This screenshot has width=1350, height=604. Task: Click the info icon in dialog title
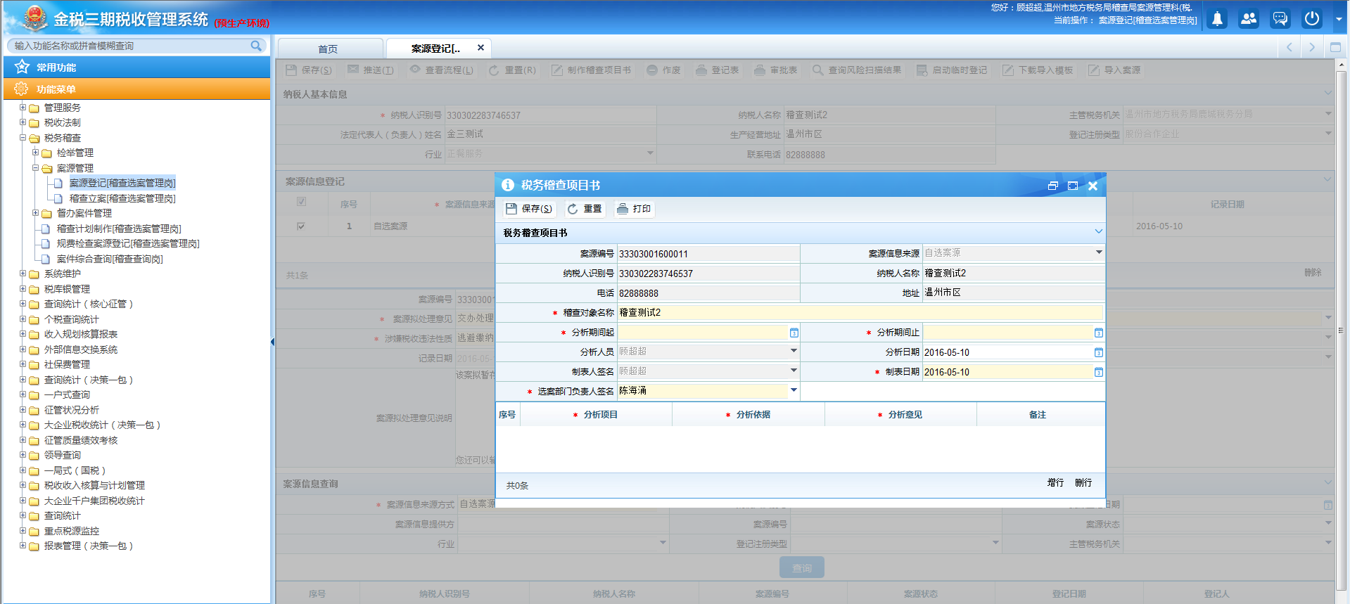(x=508, y=185)
